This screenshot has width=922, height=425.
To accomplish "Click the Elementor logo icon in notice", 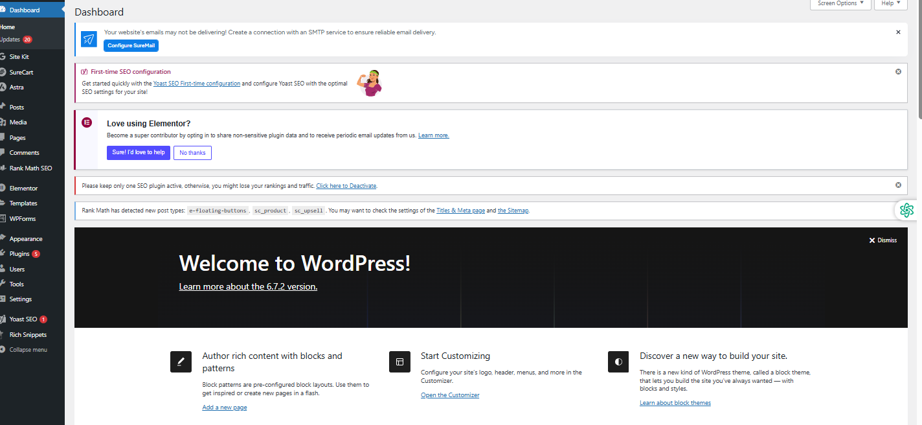I will [x=87, y=122].
